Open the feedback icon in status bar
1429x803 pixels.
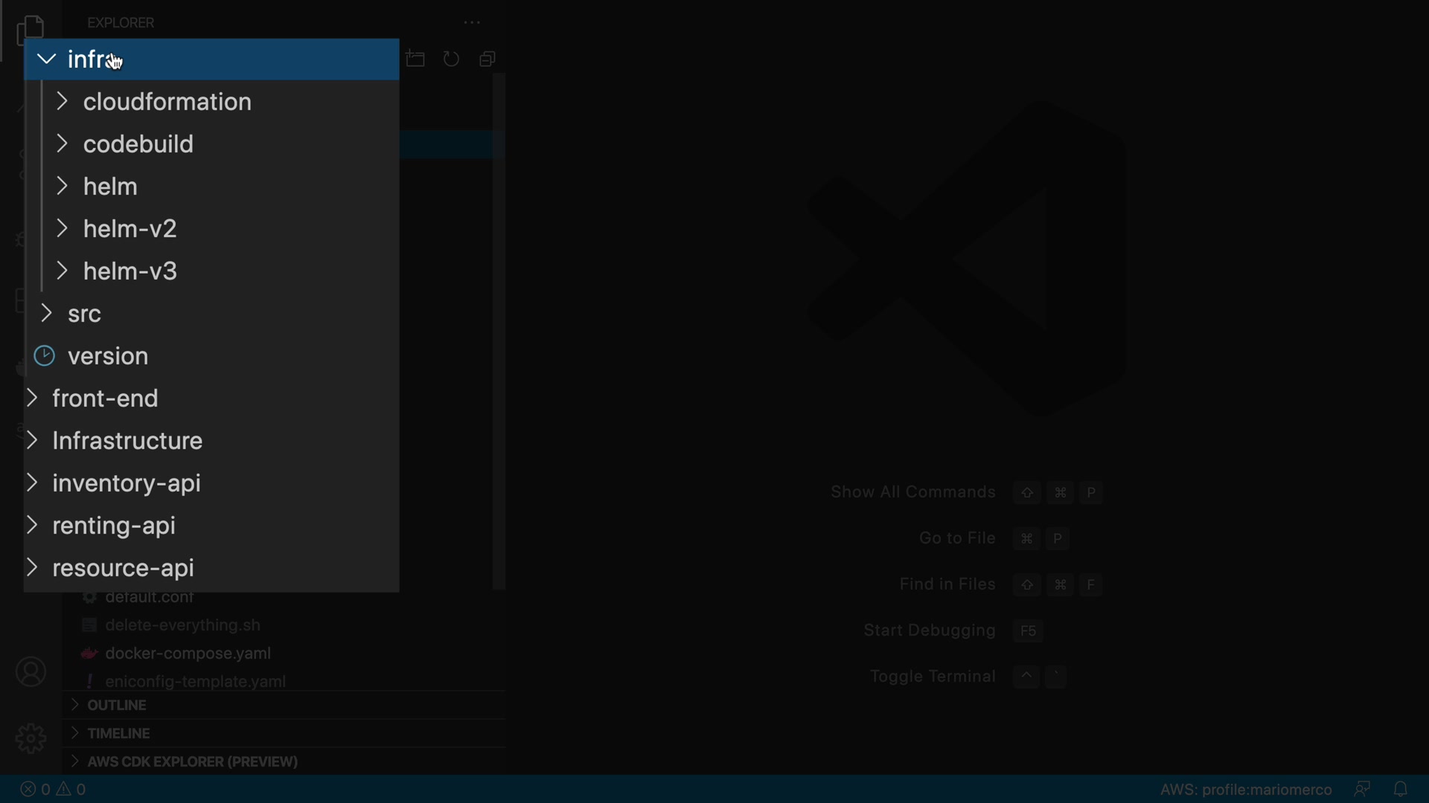pos(1362,789)
